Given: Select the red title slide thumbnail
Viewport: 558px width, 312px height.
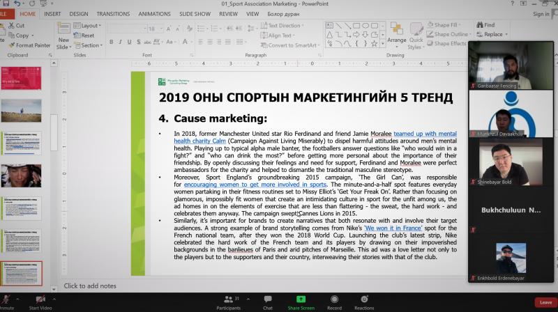Looking at the screenshot, I should [21, 78].
